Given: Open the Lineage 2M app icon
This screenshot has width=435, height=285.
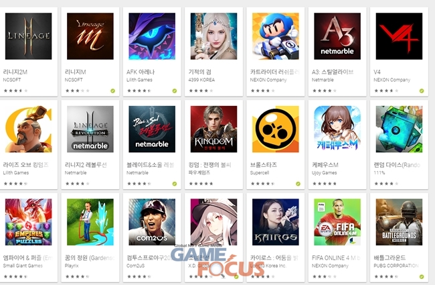Looking at the screenshot, I should click(28, 36).
